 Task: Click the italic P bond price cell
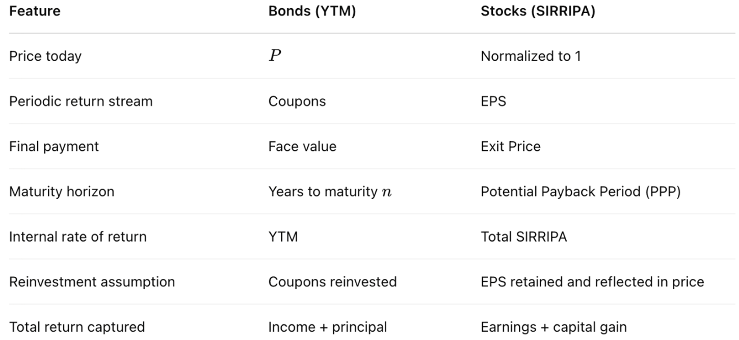click(x=275, y=56)
